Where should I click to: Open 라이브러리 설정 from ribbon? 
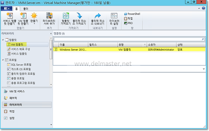coord(114,19)
